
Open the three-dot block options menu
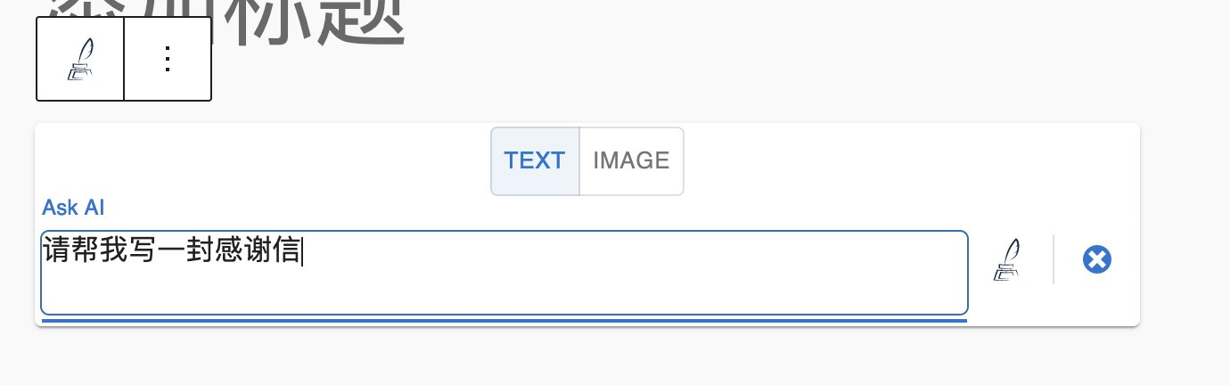pyautogui.click(x=168, y=59)
